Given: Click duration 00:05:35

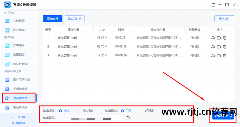Looking at the screenshot, I should tap(121, 46).
